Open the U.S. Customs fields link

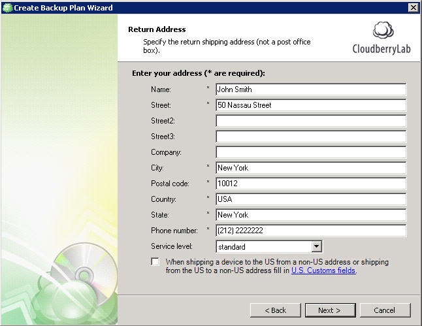point(324,270)
